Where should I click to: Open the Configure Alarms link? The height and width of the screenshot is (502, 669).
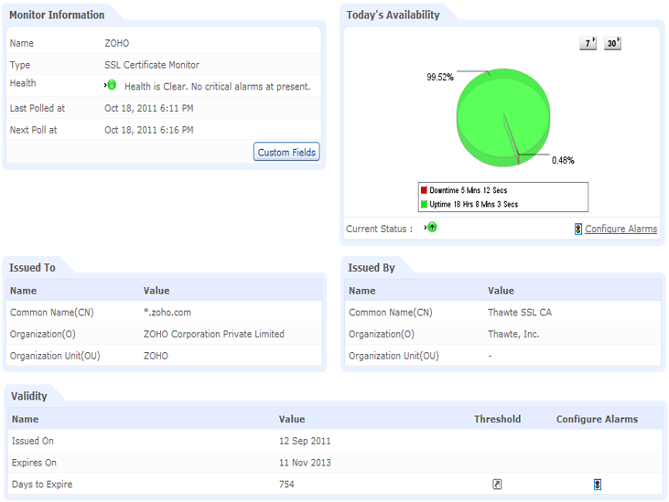tap(620, 229)
